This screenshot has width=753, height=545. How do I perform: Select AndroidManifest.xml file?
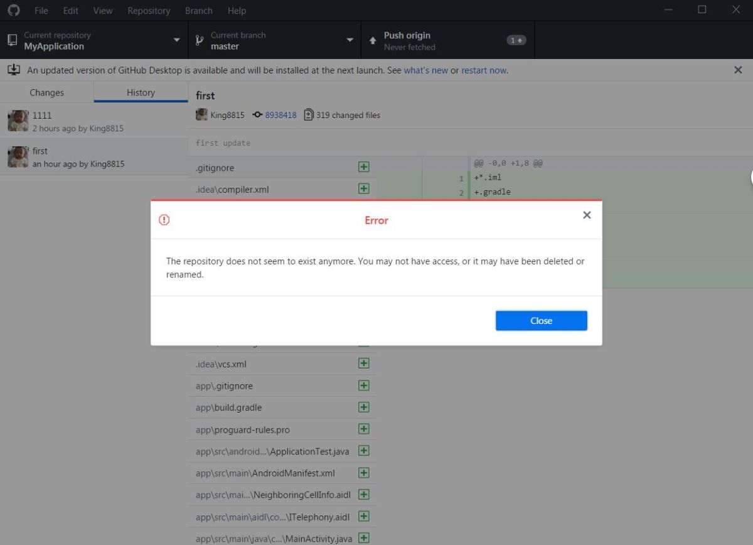(x=282, y=473)
